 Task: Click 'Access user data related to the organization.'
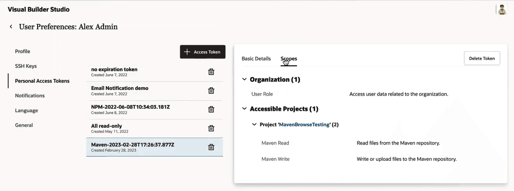[399, 94]
